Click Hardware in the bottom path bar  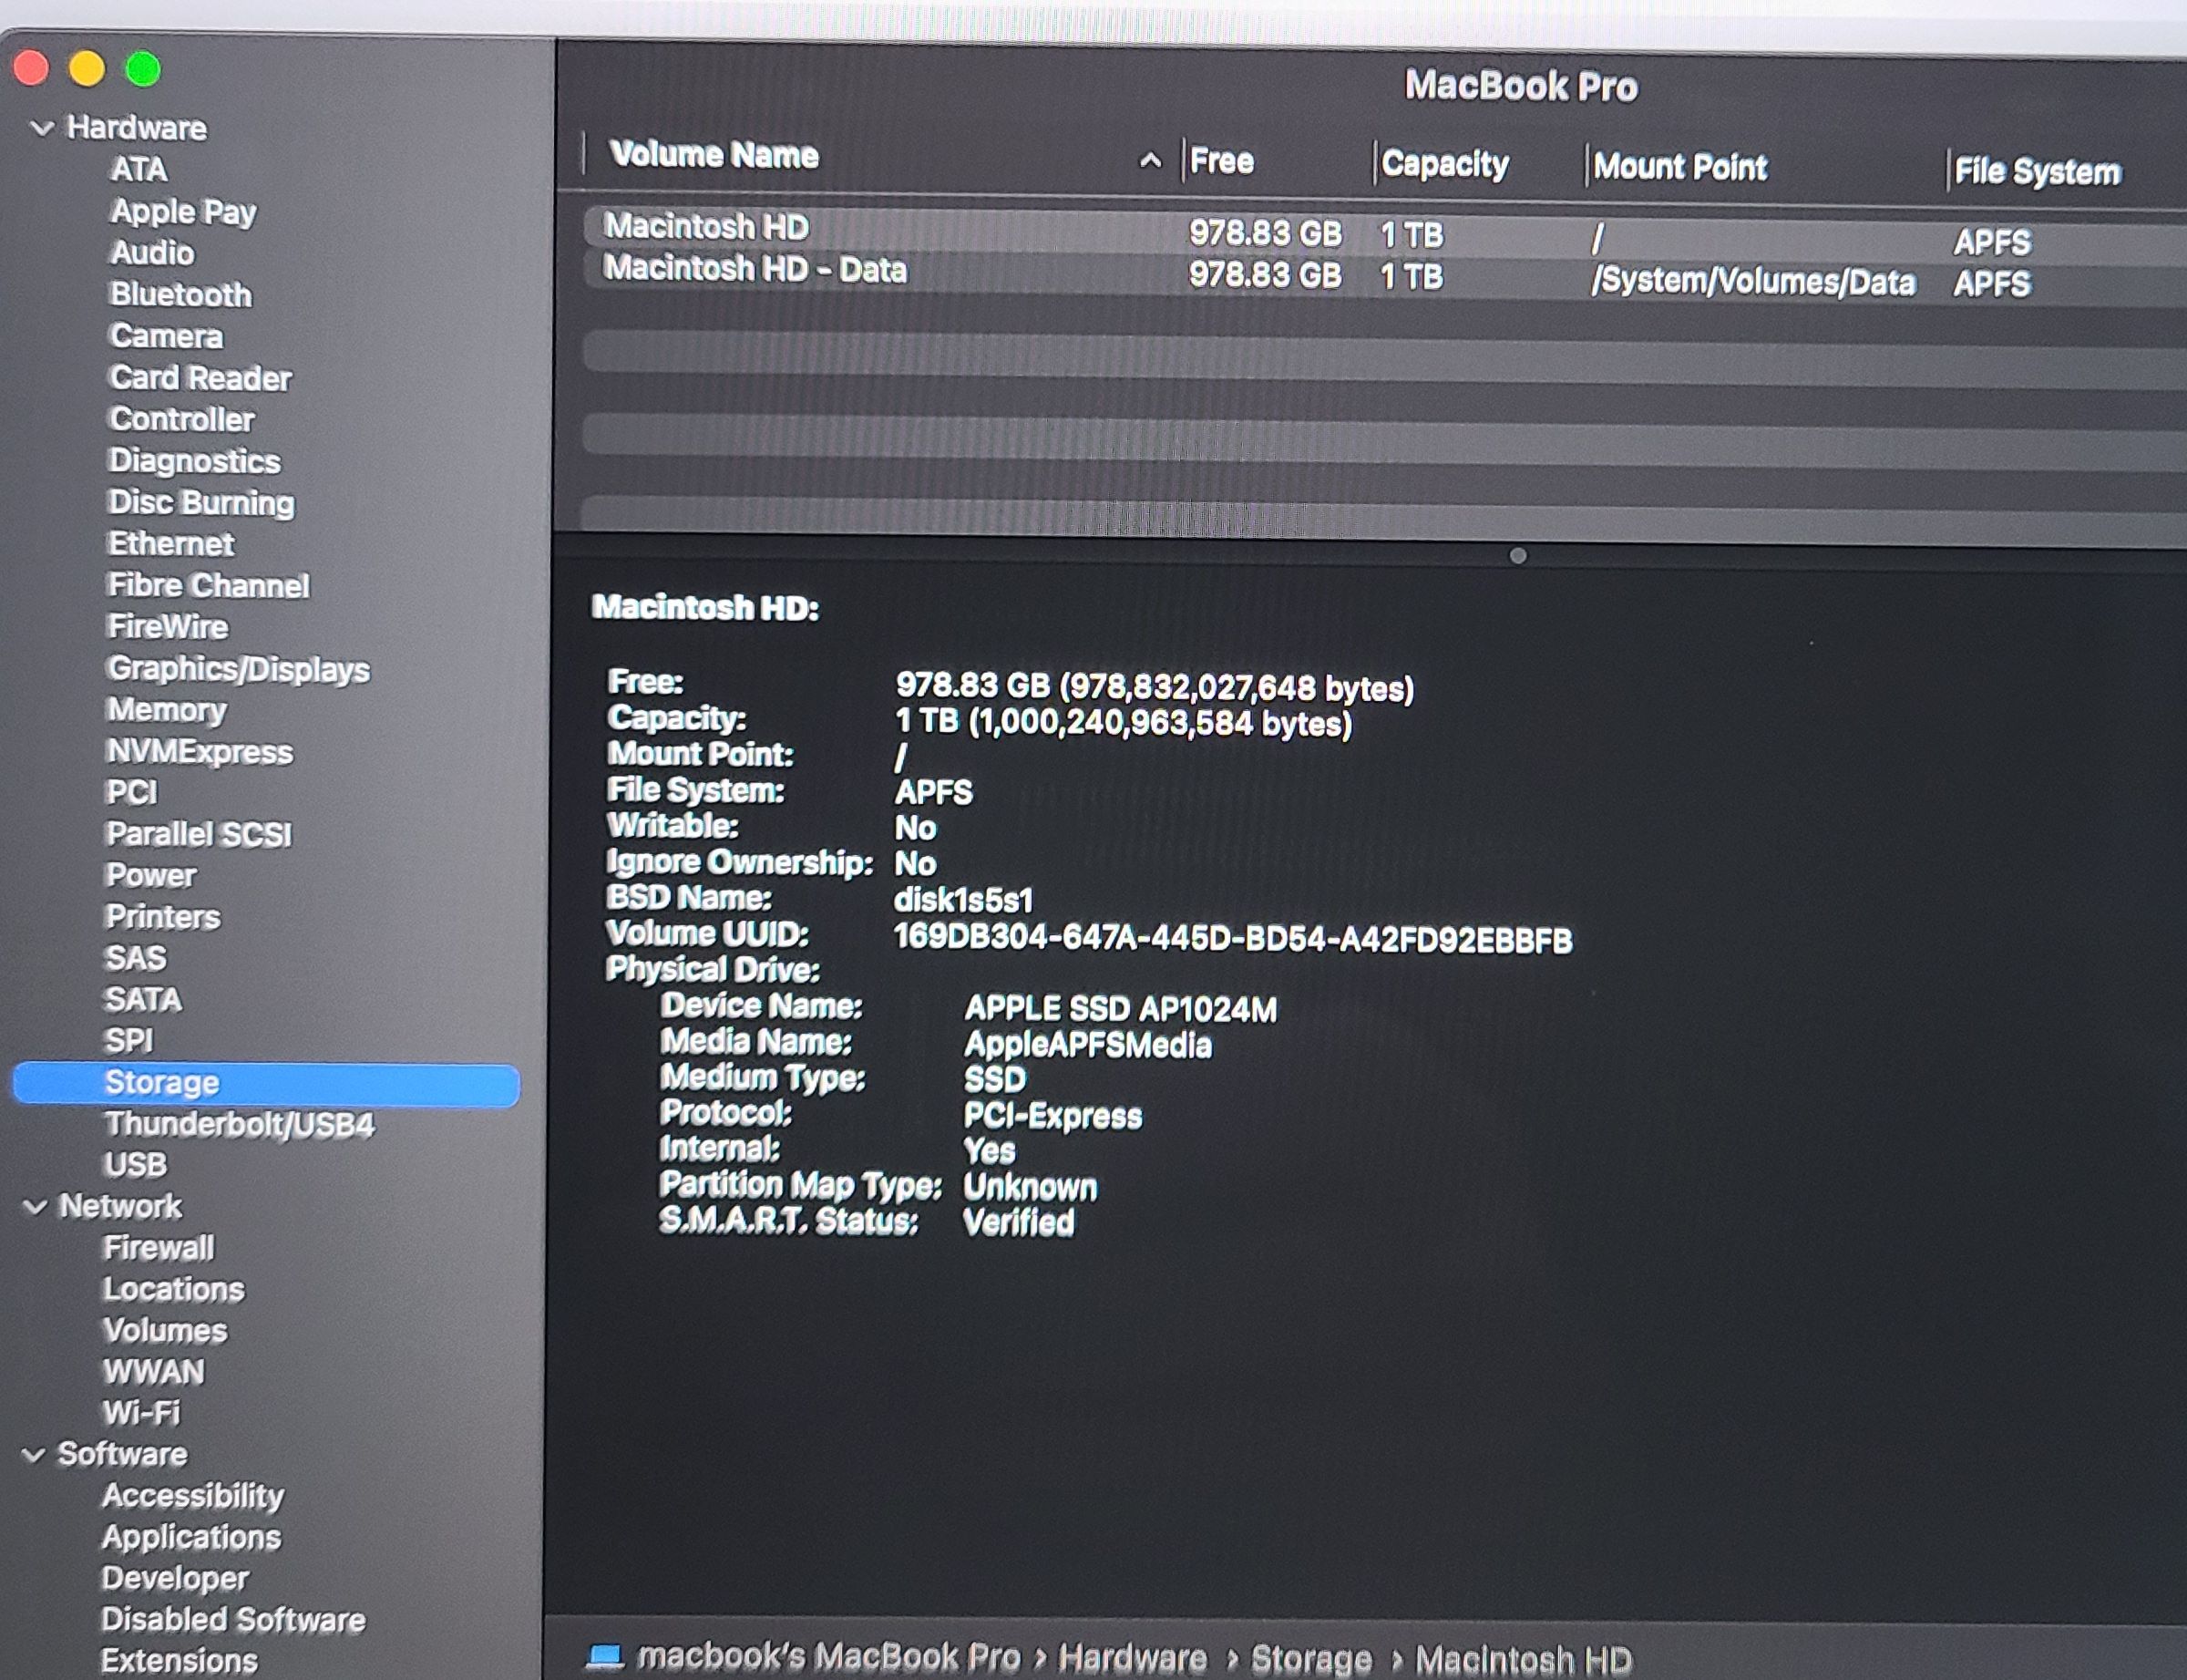(x=1132, y=1658)
